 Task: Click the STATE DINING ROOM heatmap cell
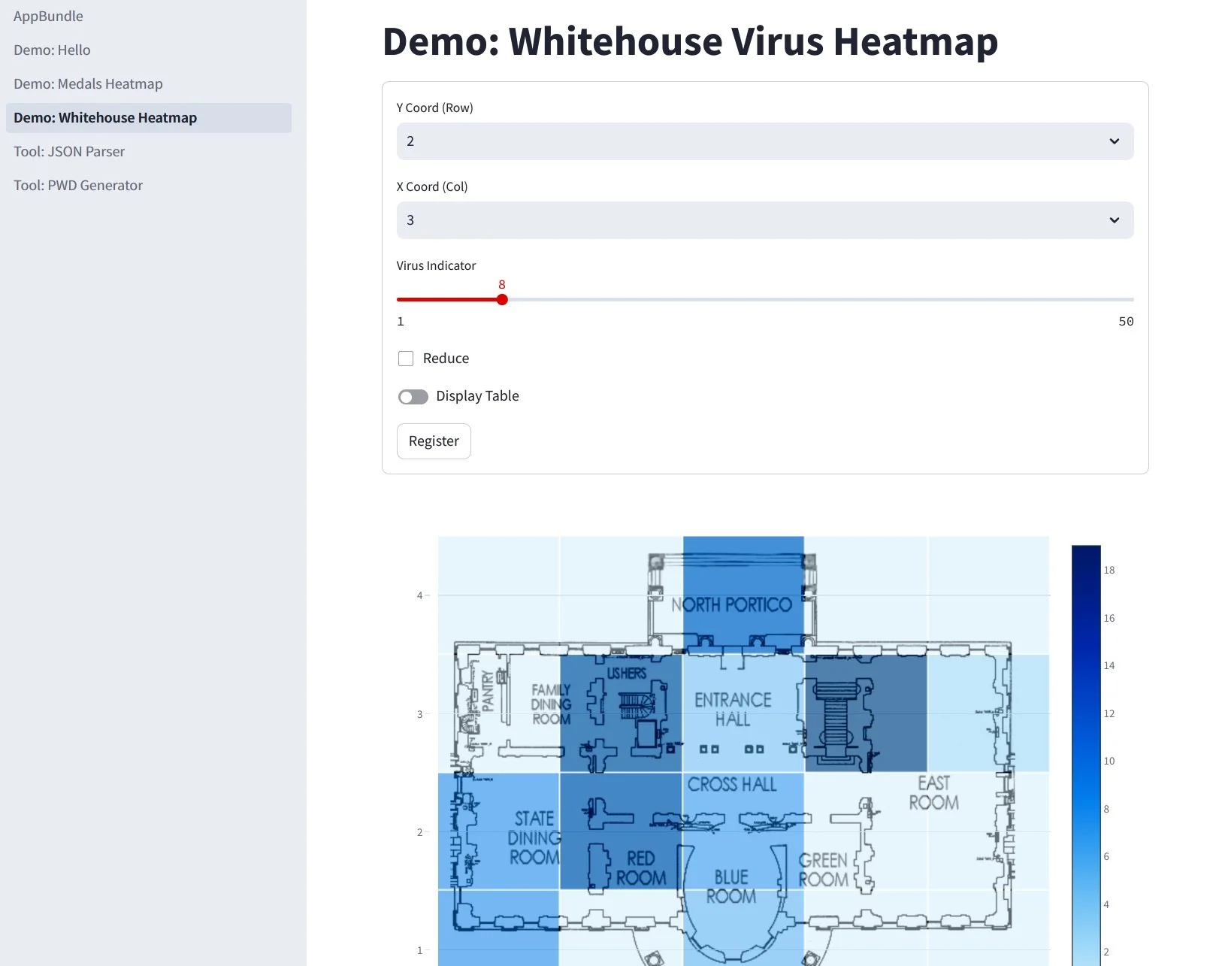coord(499,831)
